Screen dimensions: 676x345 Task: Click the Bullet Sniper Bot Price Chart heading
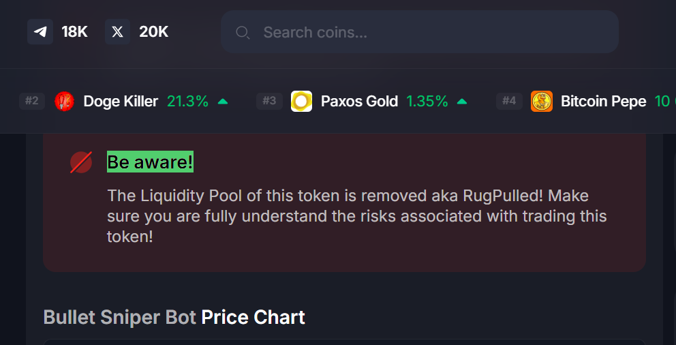(x=174, y=317)
